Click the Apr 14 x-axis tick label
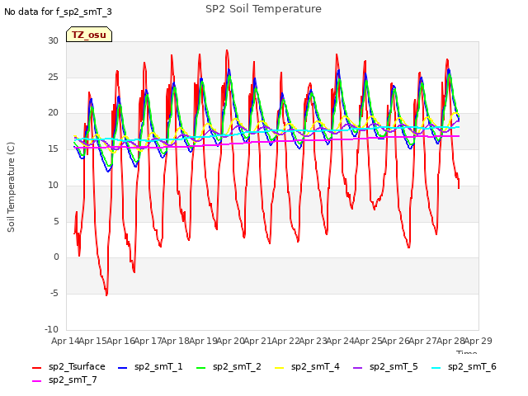The image size is (528, 396). [65, 341]
